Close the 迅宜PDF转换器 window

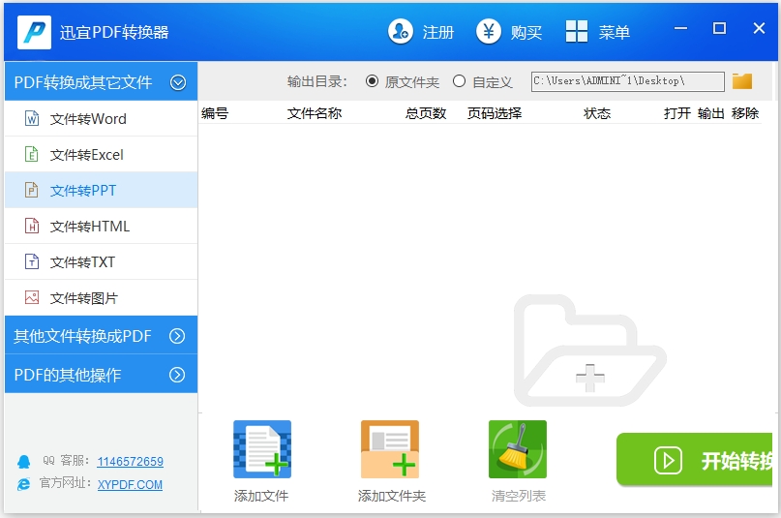[759, 28]
